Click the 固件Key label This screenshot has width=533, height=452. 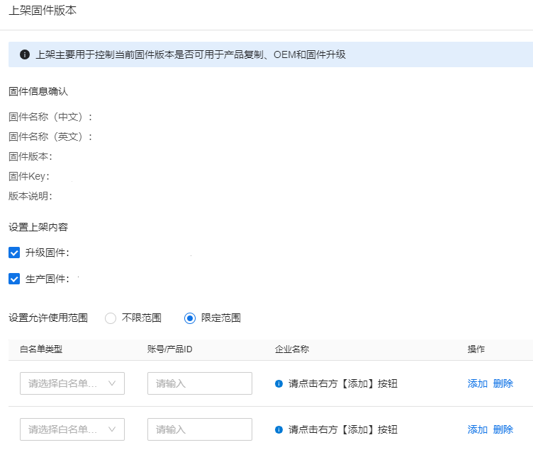click(x=29, y=176)
